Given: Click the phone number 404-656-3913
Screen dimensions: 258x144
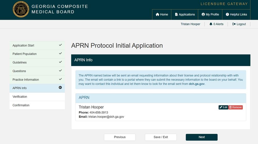Looking at the screenshot, I should pyautogui.click(x=99, y=113).
